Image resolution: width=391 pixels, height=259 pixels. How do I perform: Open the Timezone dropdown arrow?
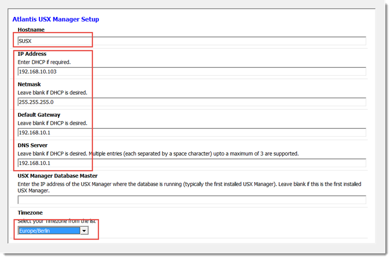point(84,231)
